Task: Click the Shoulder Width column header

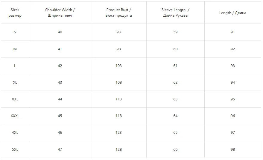Action: click(60, 13)
